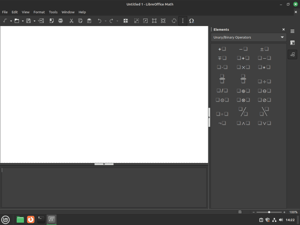Toggle the sidebar settings hamburger menu
Image resolution: width=300 pixels, height=225 pixels.
pos(292,31)
